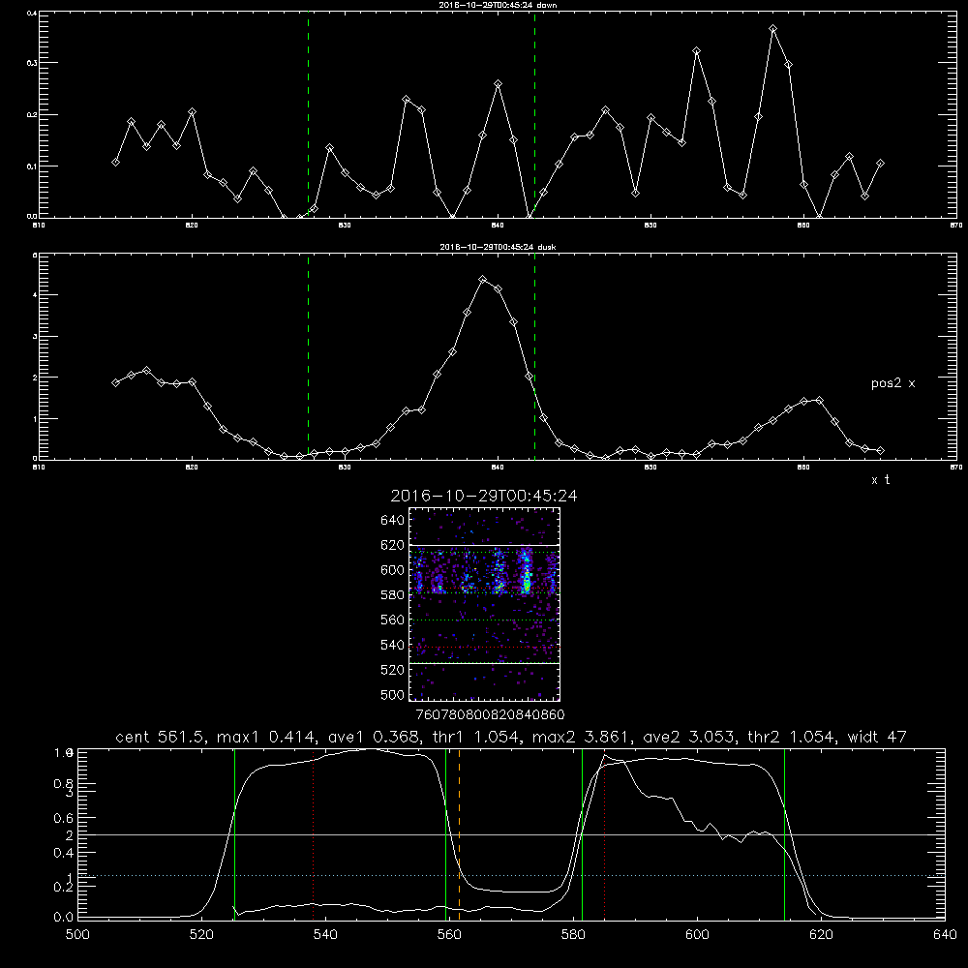Click the spectrogram image title 2016-10-29T00:45:24
Viewport: 968px width, 968px height.
tap(484, 496)
